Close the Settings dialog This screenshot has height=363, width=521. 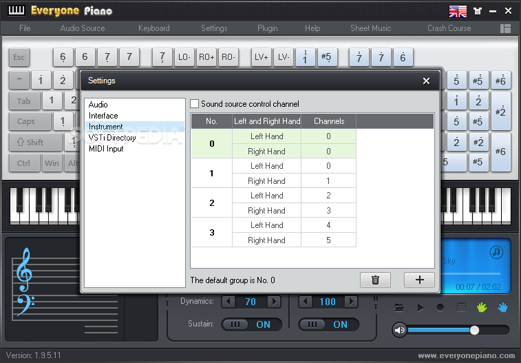pos(426,81)
